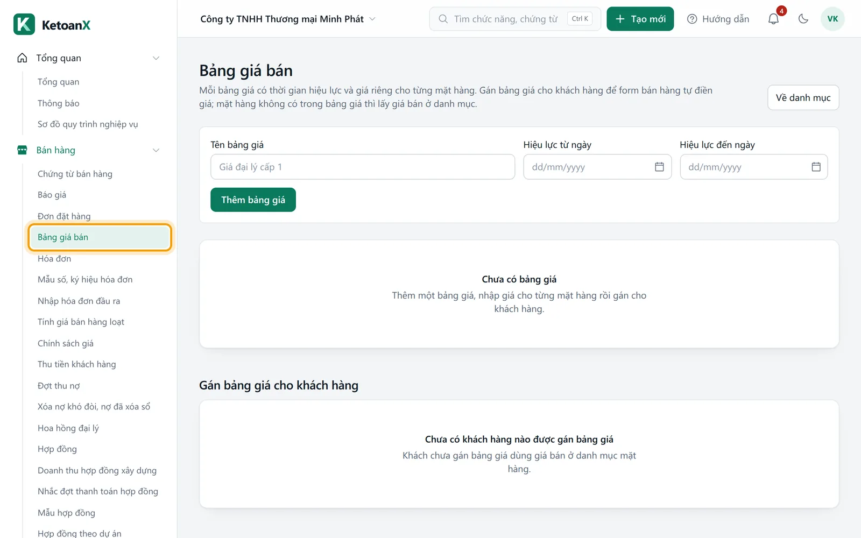Viewport: 861px width, 538px height.
Task: Click the Về danh mục button
Action: [x=803, y=97]
